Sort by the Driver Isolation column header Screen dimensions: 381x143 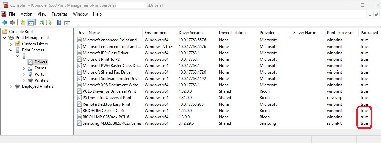[237, 32]
